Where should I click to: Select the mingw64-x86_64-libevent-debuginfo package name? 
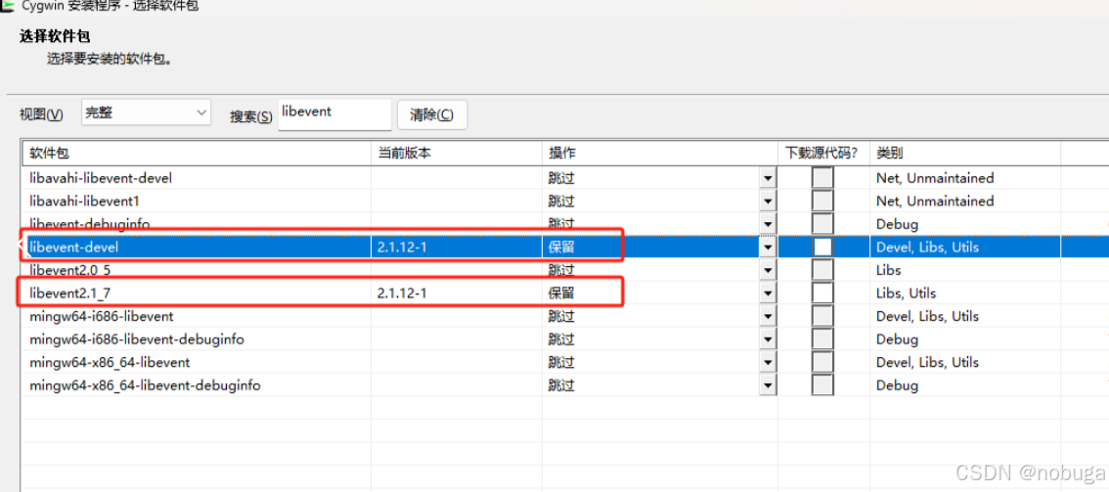click(145, 386)
